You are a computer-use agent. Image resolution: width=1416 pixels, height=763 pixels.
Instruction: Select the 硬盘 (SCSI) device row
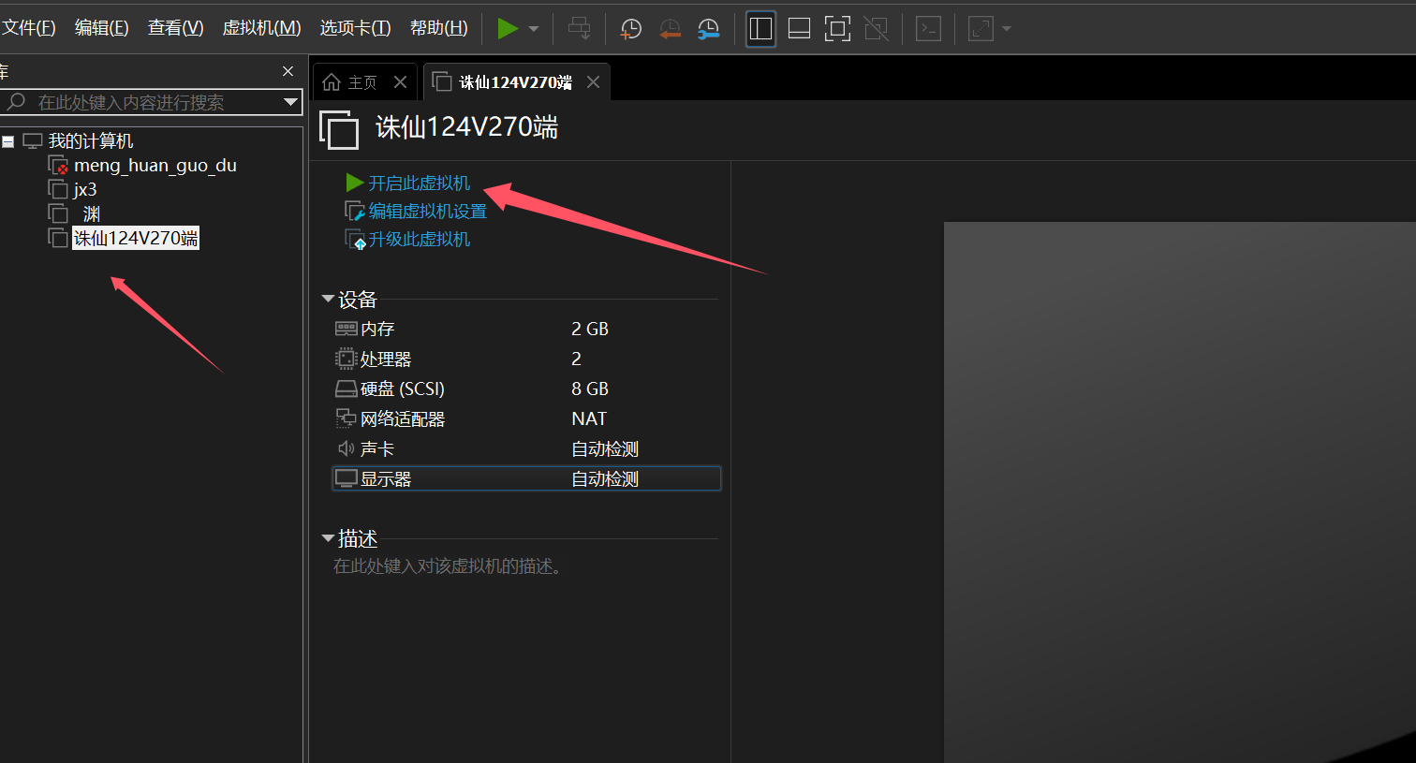point(526,389)
